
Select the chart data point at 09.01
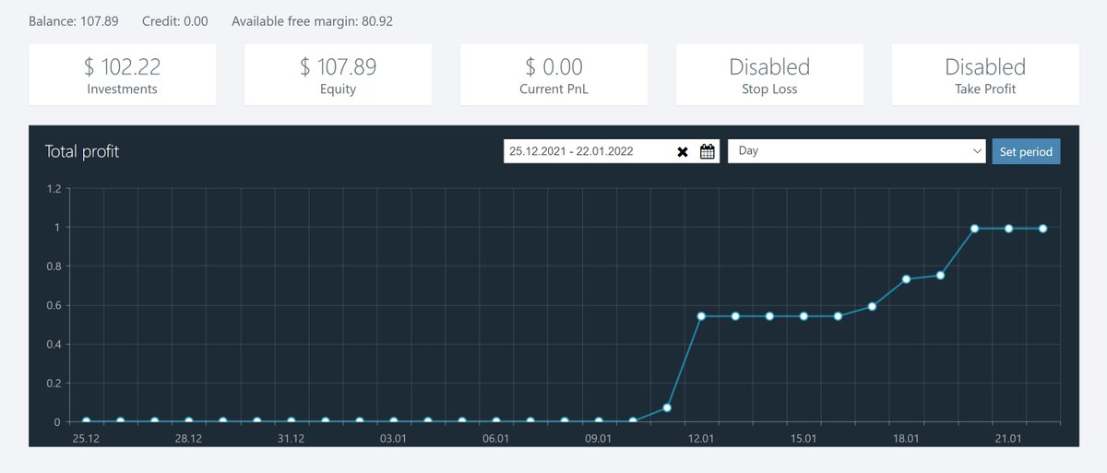tap(599, 421)
